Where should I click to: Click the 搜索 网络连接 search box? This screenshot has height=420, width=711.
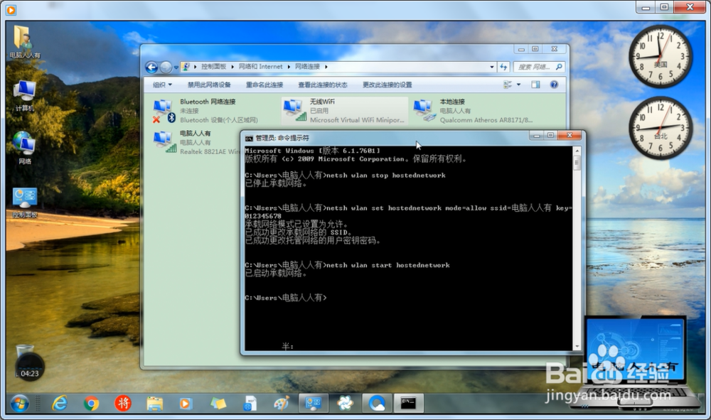pos(539,67)
